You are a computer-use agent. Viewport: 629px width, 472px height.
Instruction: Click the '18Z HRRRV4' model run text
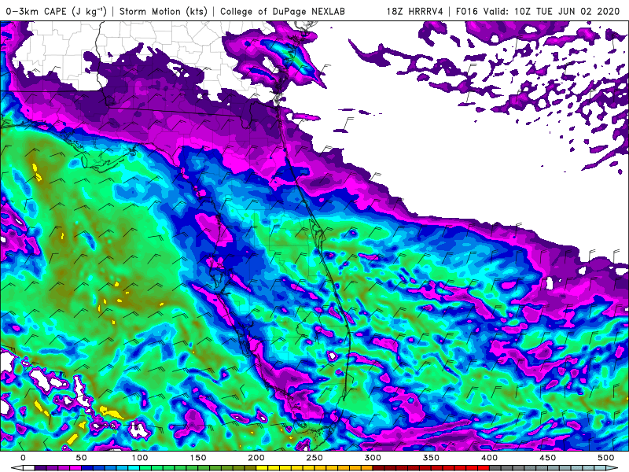click(414, 11)
